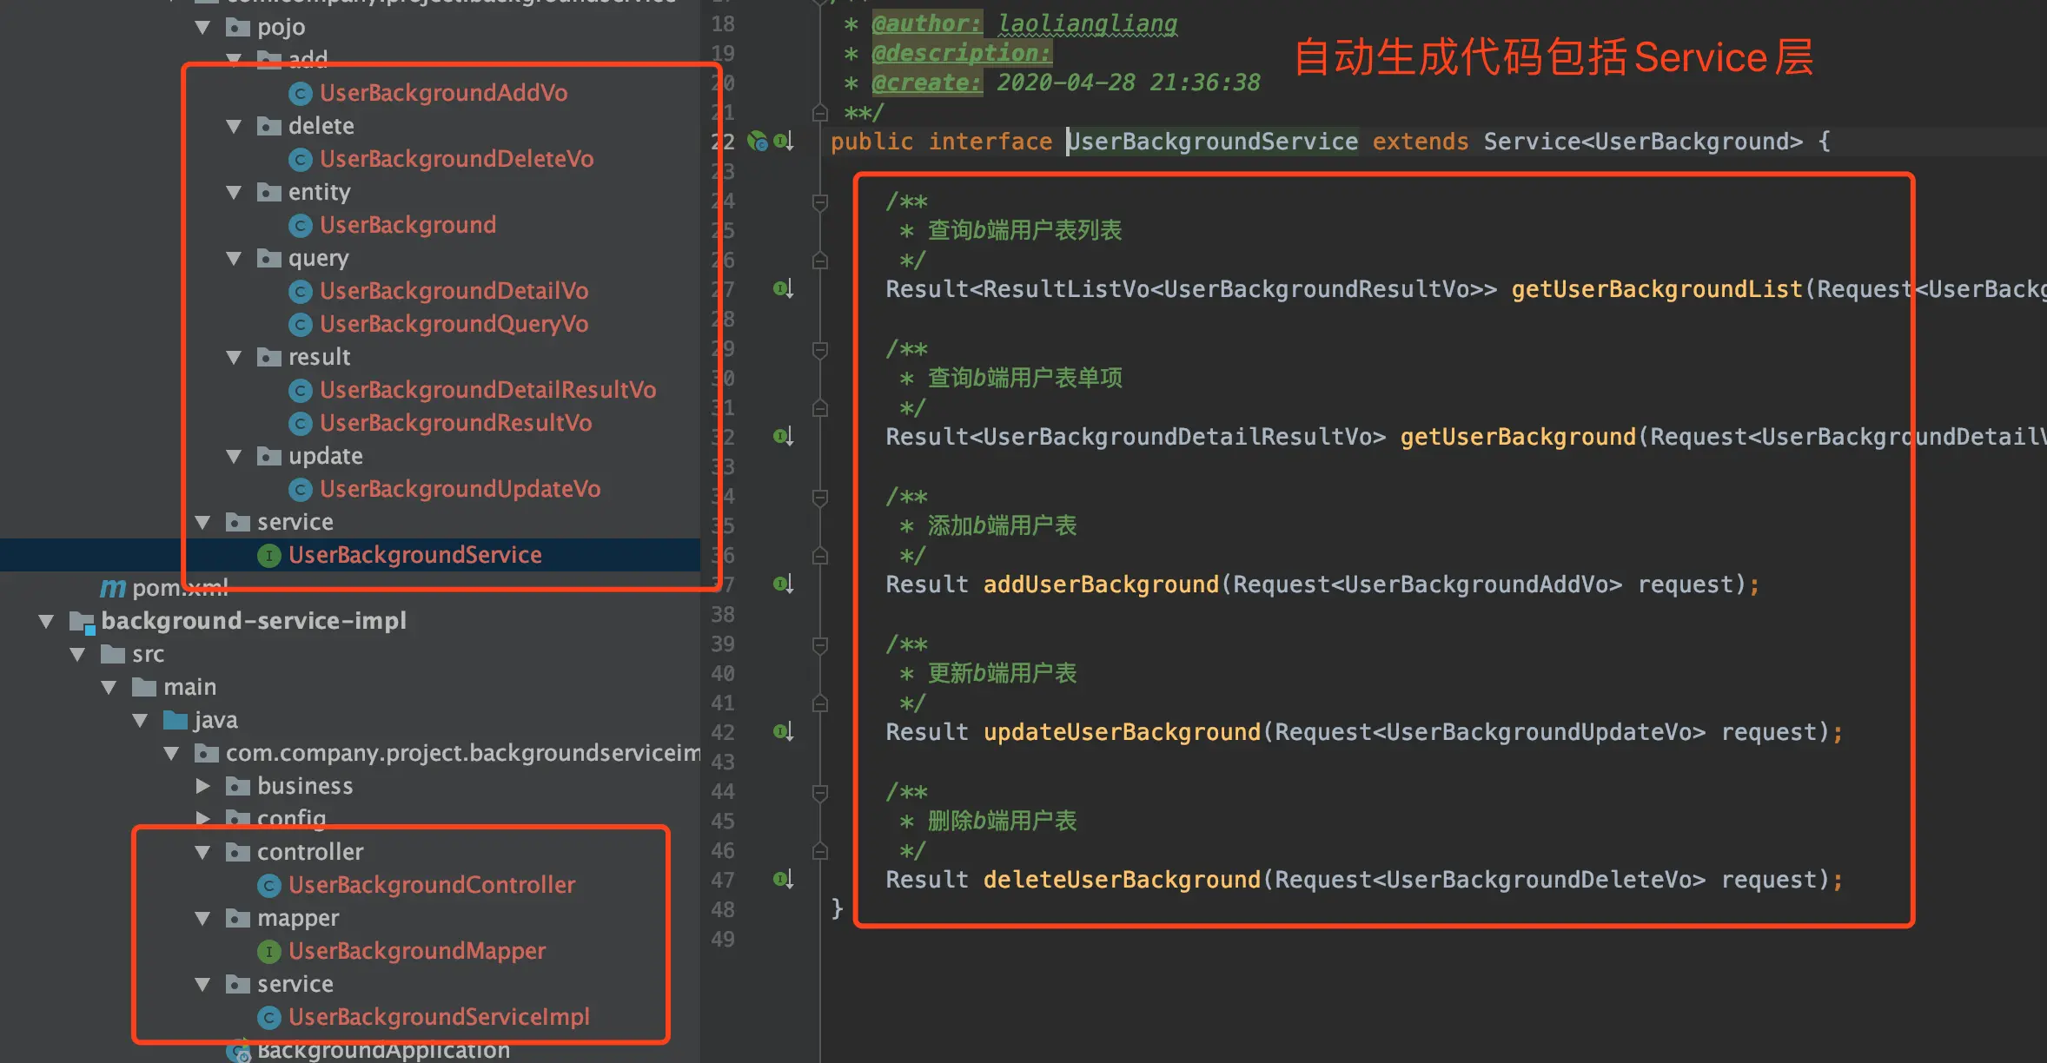This screenshot has height=1063, width=2047.
Task: Click the class icon next to UserBackgroundController
Action: pyautogui.click(x=269, y=885)
